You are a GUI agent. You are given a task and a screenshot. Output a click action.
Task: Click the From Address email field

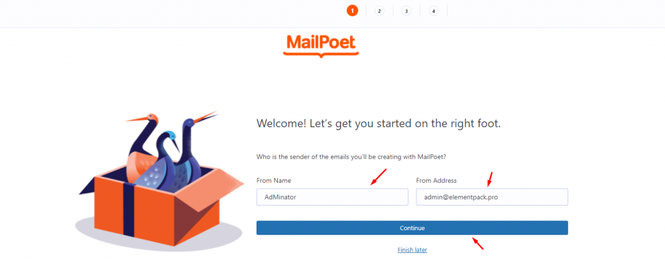(x=492, y=197)
